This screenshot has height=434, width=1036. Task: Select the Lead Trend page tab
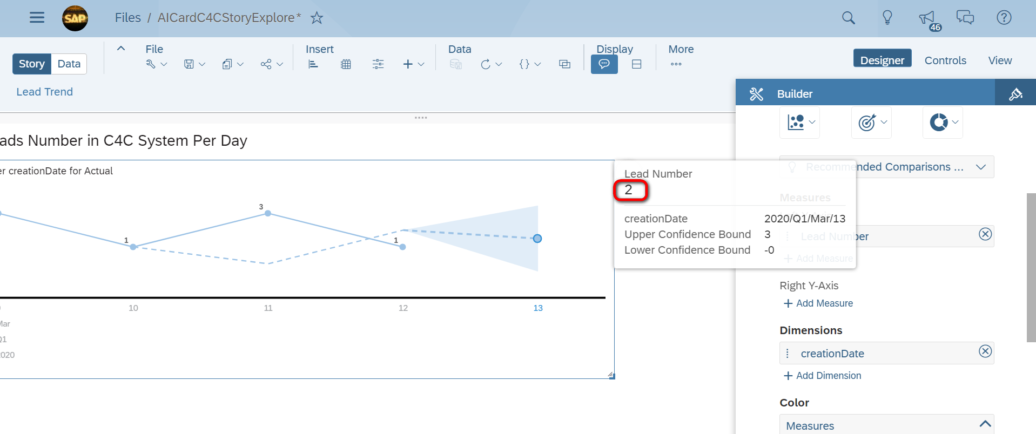coord(44,92)
